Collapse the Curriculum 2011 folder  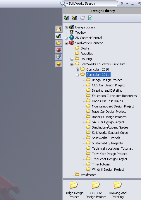[77, 75]
